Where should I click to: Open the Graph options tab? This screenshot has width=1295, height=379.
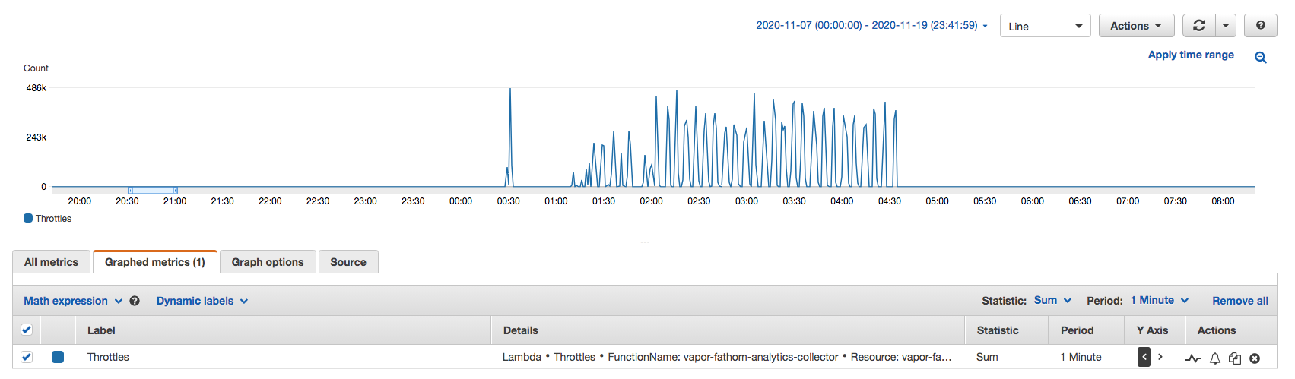point(268,262)
